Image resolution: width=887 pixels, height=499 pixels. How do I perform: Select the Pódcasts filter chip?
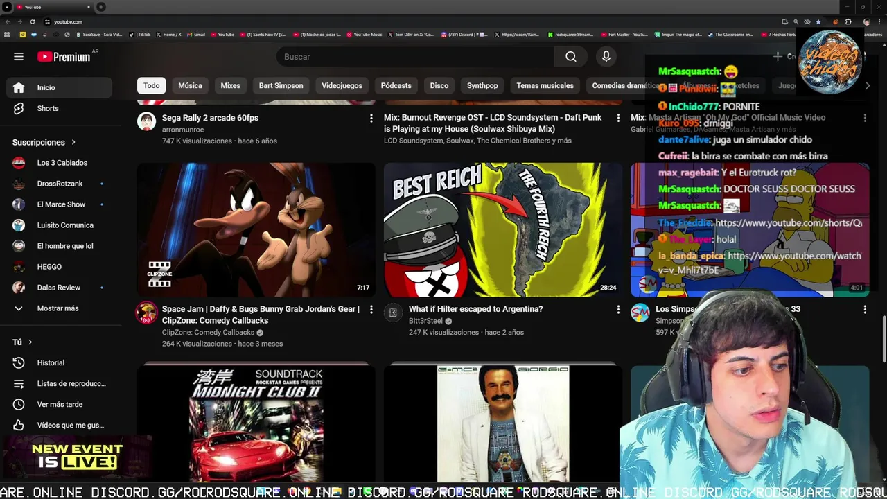[396, 85]
